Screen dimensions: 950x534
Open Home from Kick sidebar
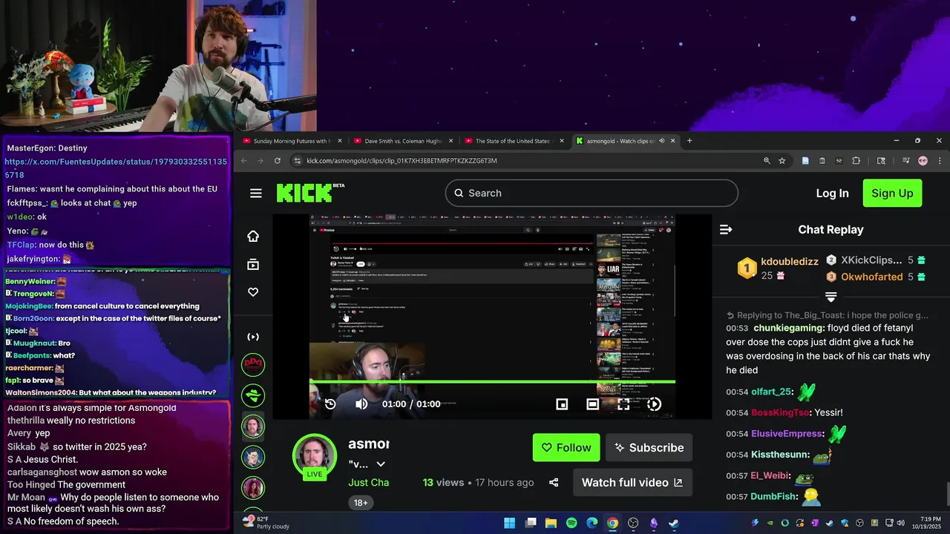pos(253,236)
